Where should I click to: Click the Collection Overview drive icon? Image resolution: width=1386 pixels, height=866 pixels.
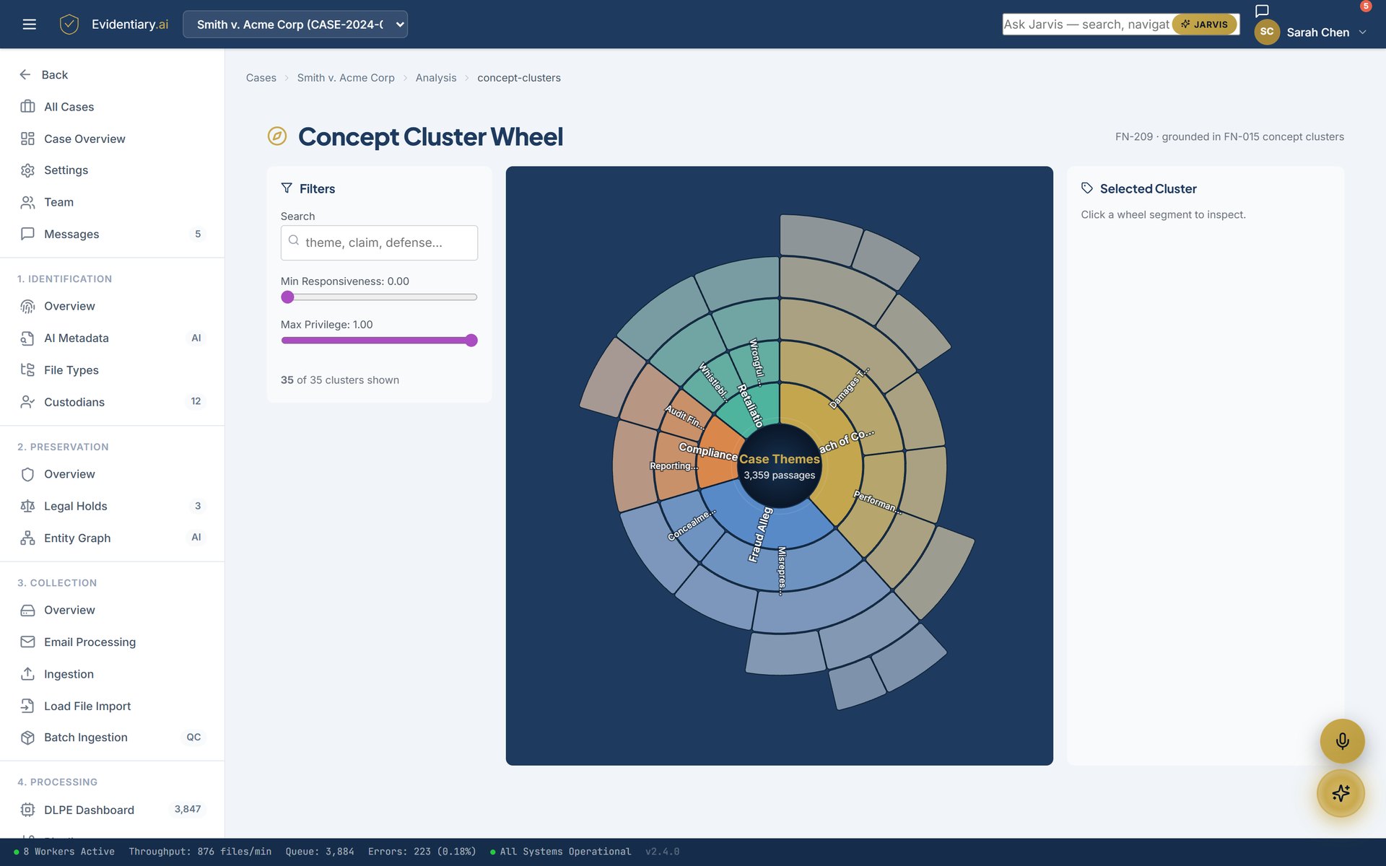[27, 611]
